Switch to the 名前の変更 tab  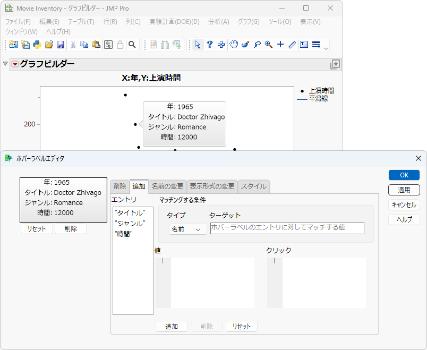pos(167,186)
